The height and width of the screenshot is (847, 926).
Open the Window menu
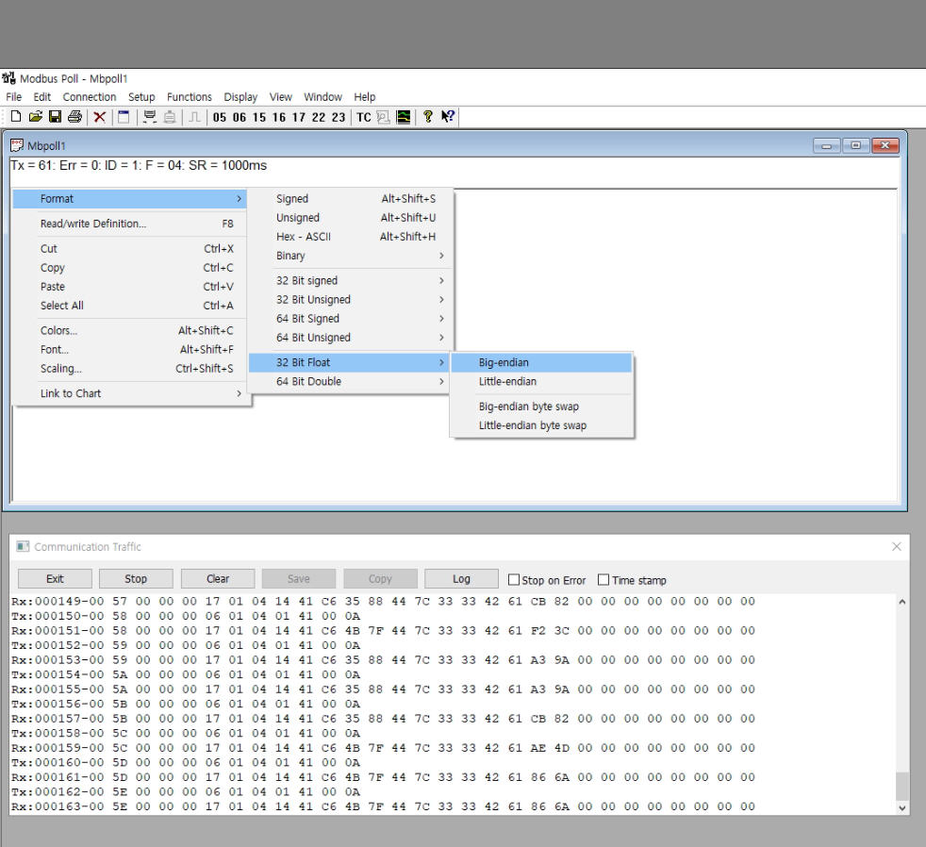pyautogui.click(x=323, y=97)
